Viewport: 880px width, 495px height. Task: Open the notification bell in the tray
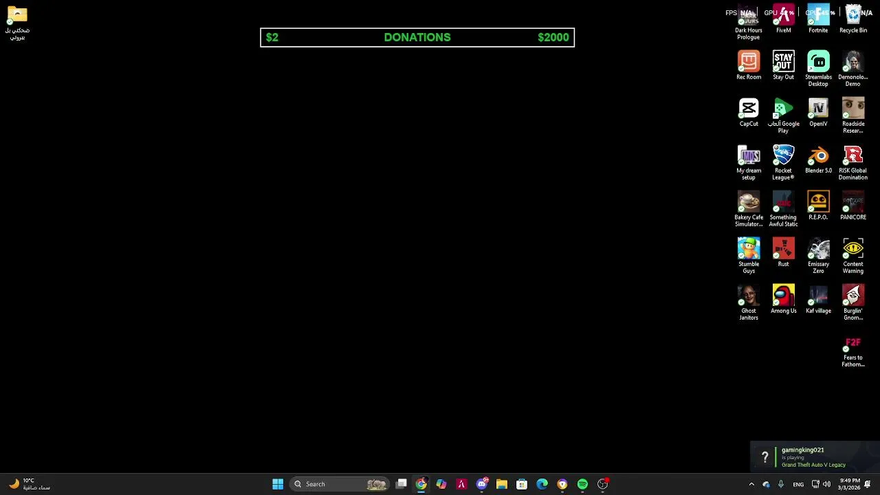click(868, 484)
